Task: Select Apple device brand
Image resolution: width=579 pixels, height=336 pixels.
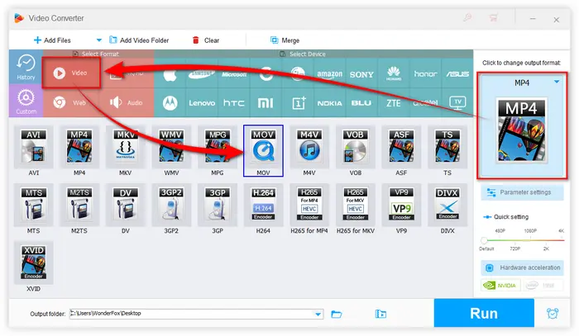Action: pyautogui.click(x=170, y=75)
